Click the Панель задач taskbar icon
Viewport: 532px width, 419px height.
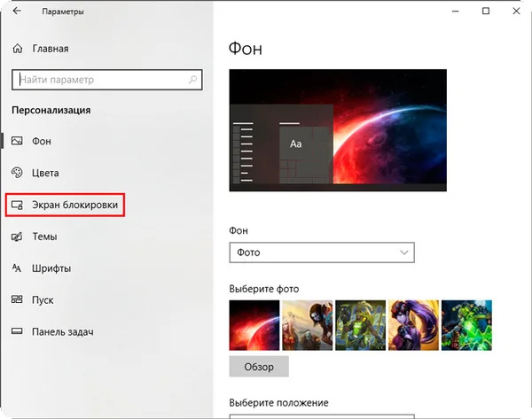[x=17, y=331]
